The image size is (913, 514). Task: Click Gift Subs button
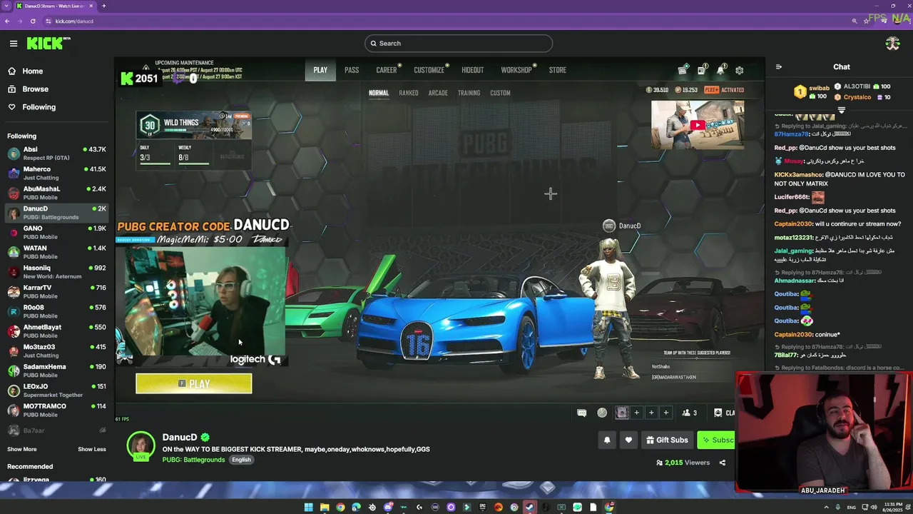pos(667,440)
